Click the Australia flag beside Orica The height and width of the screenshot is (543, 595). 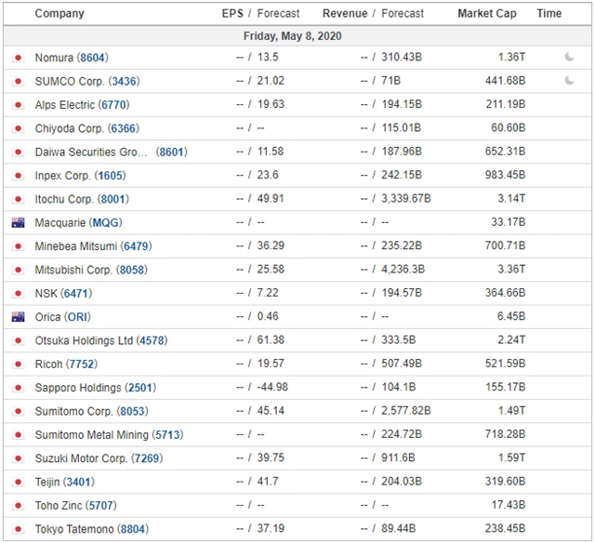(x=17, y=317)
